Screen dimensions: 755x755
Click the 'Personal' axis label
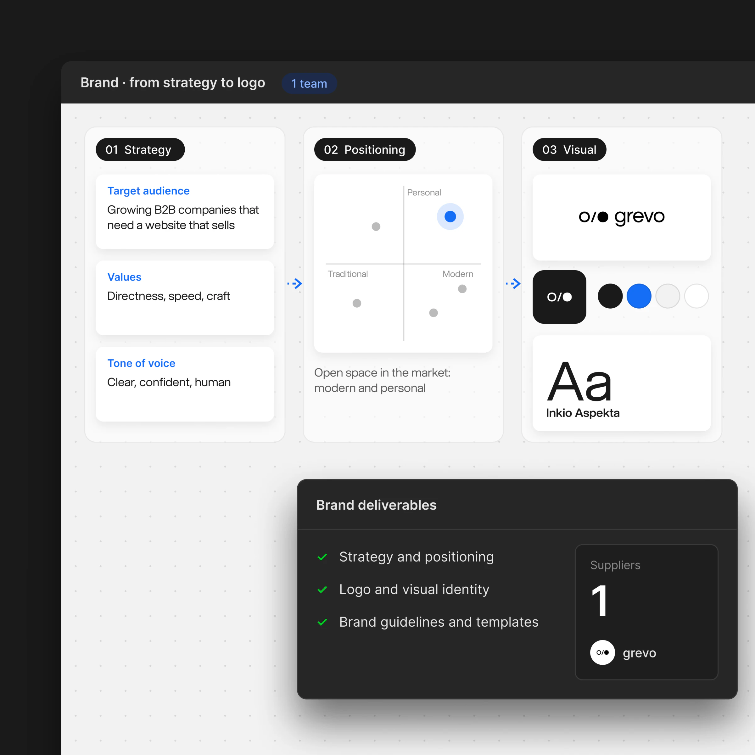[424, 192]
